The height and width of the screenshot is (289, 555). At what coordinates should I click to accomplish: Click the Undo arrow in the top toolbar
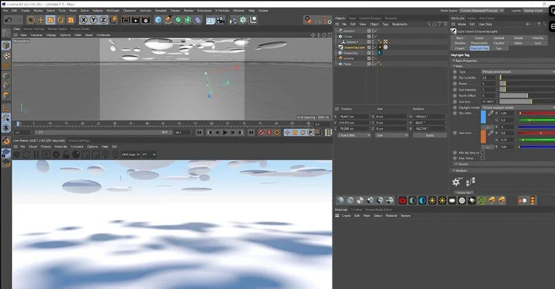coord(9,20)
